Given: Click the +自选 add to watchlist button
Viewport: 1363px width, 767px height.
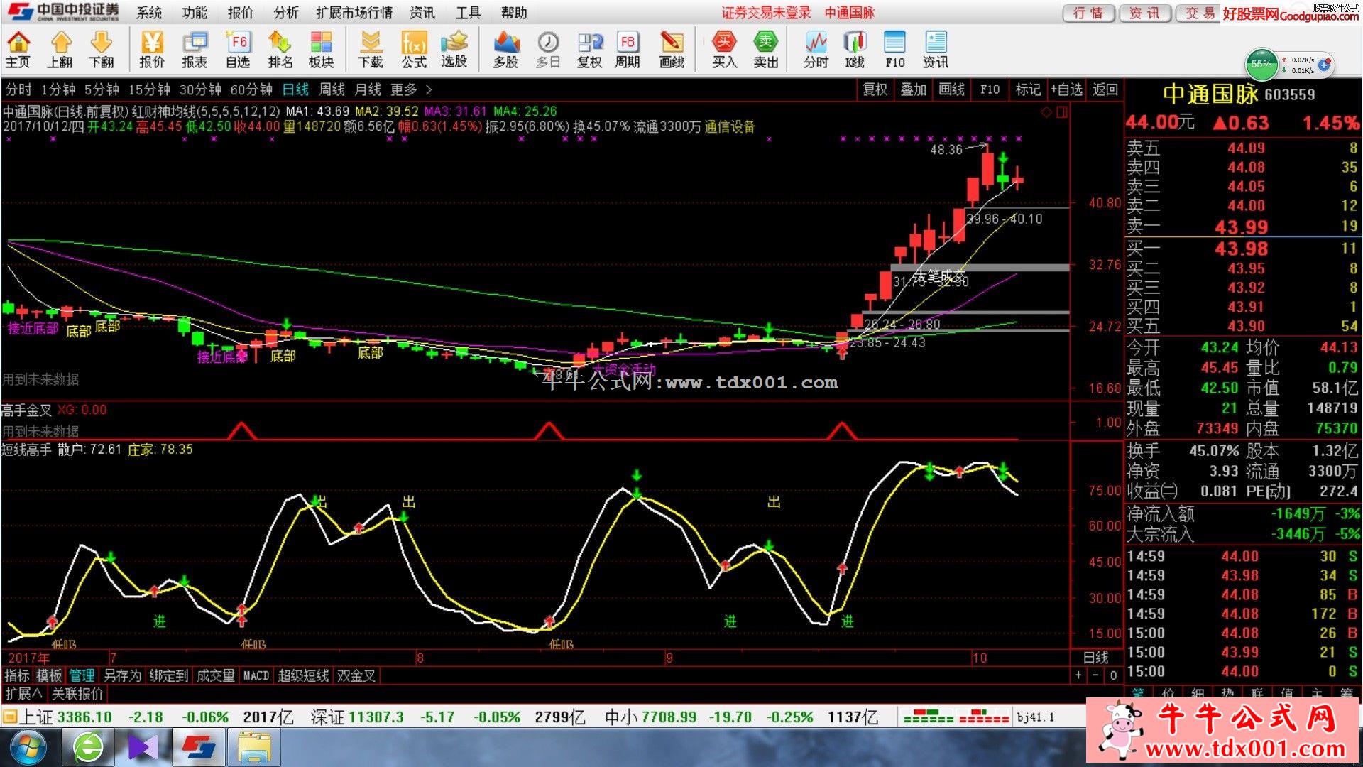Looking at the screenshot, I should 1066,89.
